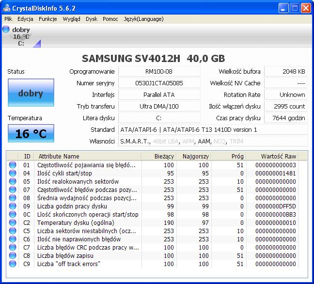Click the Najgorszy column header

194,156
